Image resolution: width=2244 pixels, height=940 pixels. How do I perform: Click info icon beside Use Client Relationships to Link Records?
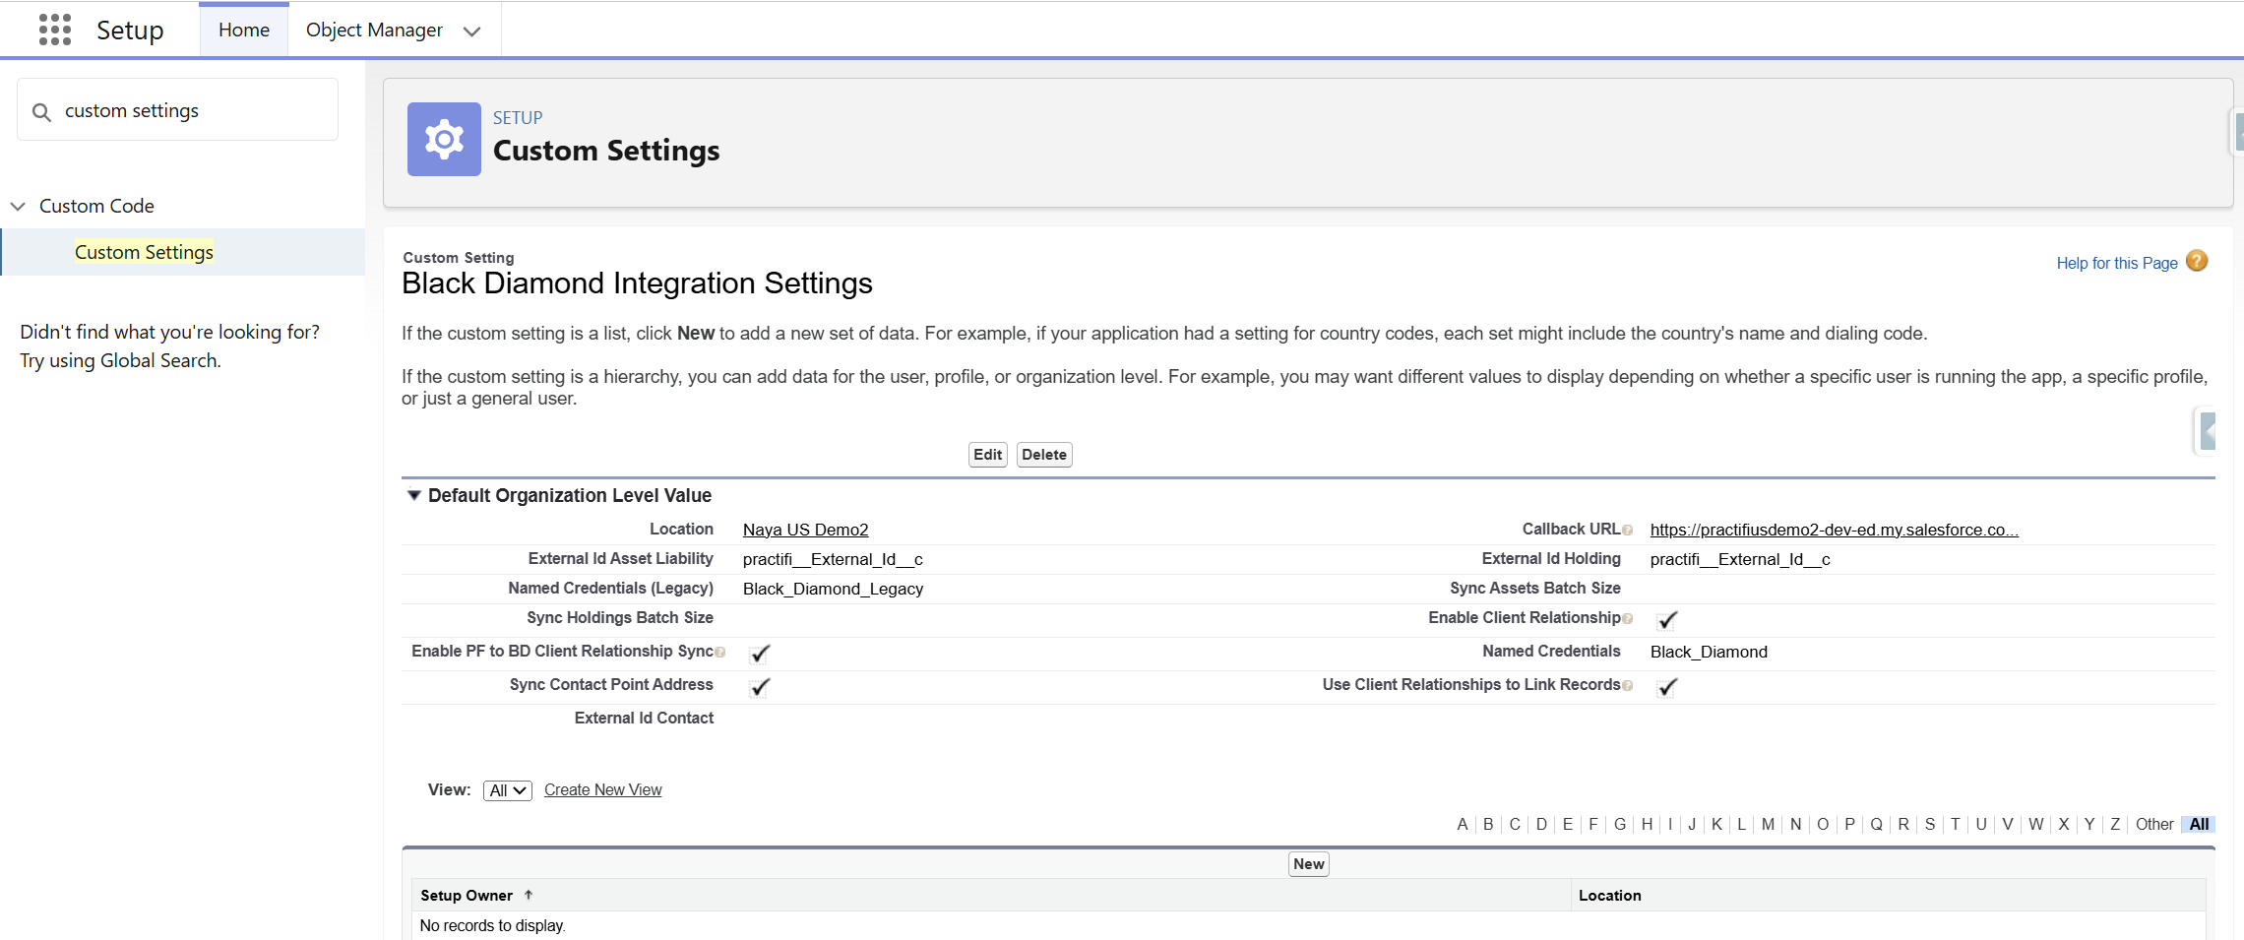[1628, 686]
